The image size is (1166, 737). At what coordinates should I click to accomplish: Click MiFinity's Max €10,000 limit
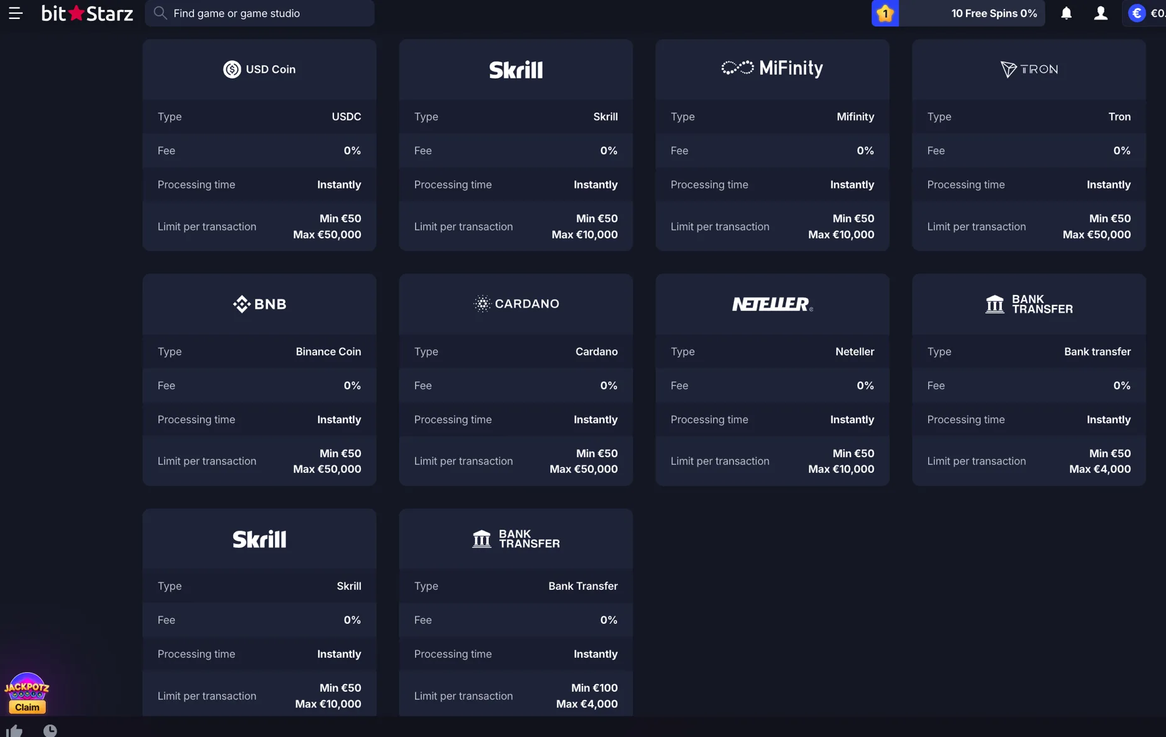841,235
